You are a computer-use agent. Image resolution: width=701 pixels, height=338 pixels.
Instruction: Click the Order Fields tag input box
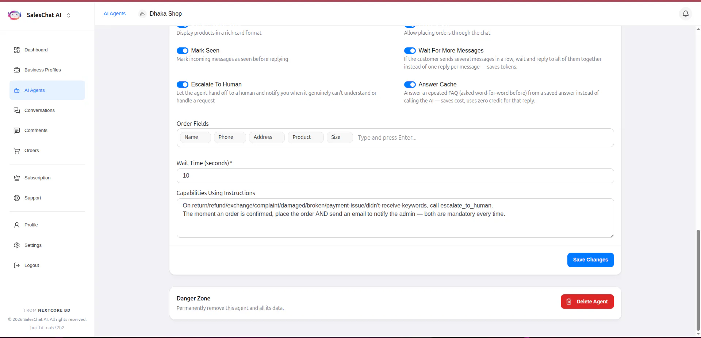395,138
